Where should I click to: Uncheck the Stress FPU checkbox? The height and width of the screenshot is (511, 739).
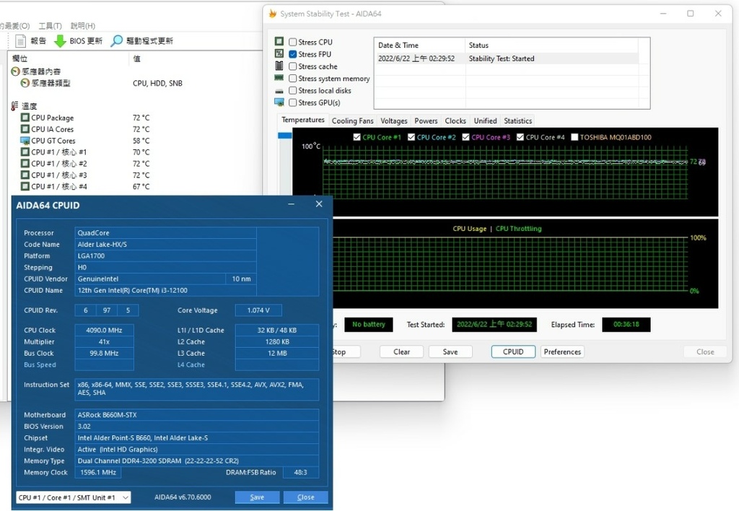[293, 54]
